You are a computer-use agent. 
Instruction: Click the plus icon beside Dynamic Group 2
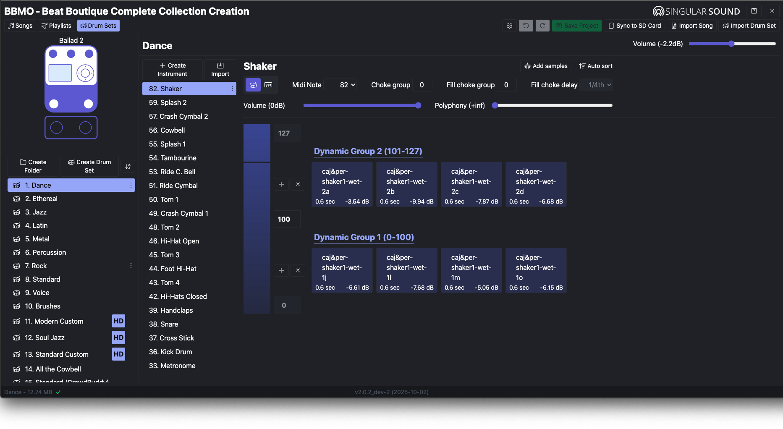pos(281,184)
